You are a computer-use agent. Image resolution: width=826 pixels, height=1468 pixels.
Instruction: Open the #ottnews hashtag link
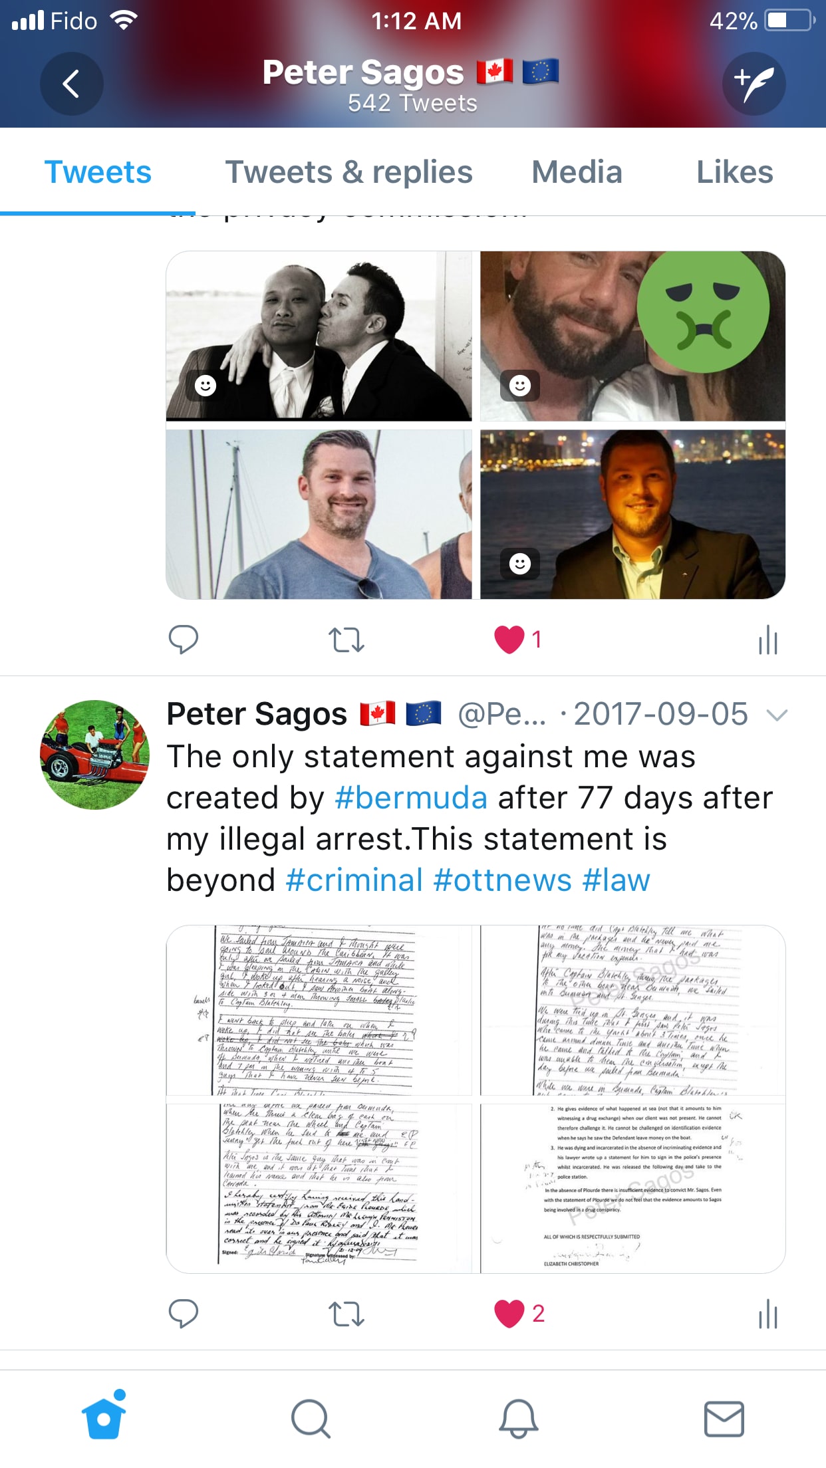[x=502, y=880]
